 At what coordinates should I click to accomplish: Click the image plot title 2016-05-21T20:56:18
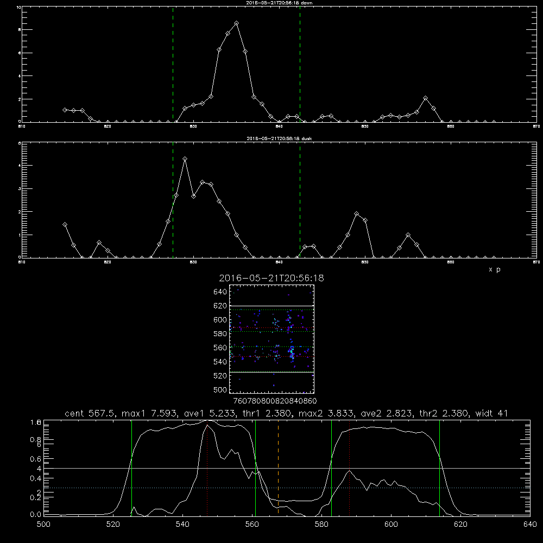(x=271, y=278)
